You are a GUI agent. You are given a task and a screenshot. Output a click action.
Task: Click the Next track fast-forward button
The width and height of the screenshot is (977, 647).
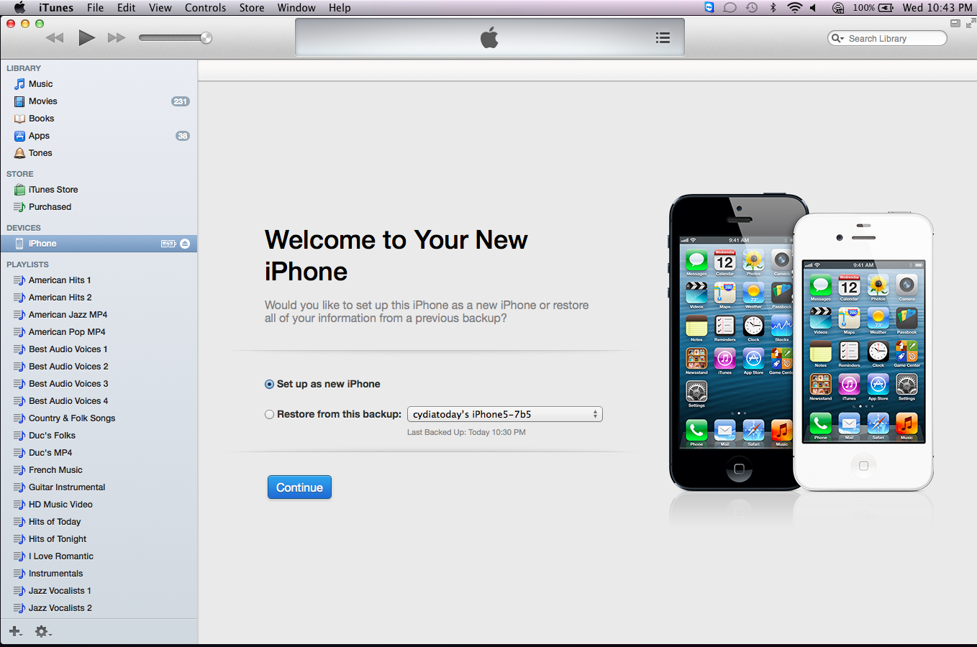click(x=117, y=37)
